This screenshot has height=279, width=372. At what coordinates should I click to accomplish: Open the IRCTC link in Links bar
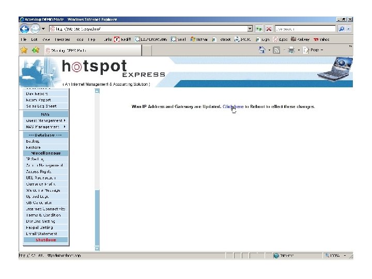tap(242, 39)
